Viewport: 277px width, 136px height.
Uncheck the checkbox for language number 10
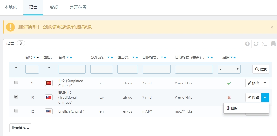point(16,97)
